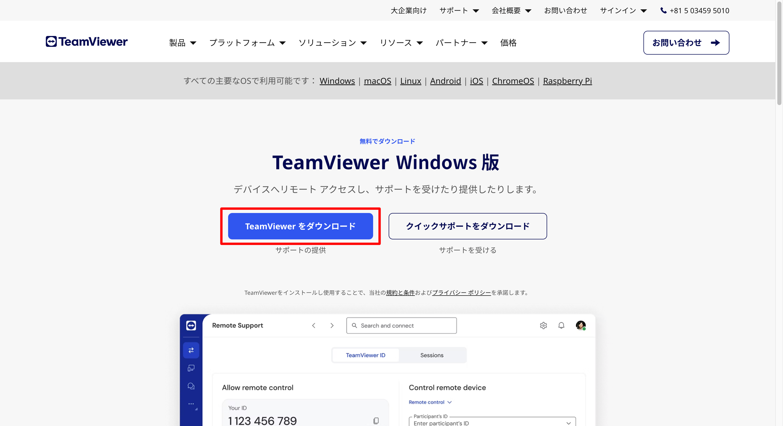Expand the Remote control mode dropdown

pyautogui.click(x=430, y=402)
